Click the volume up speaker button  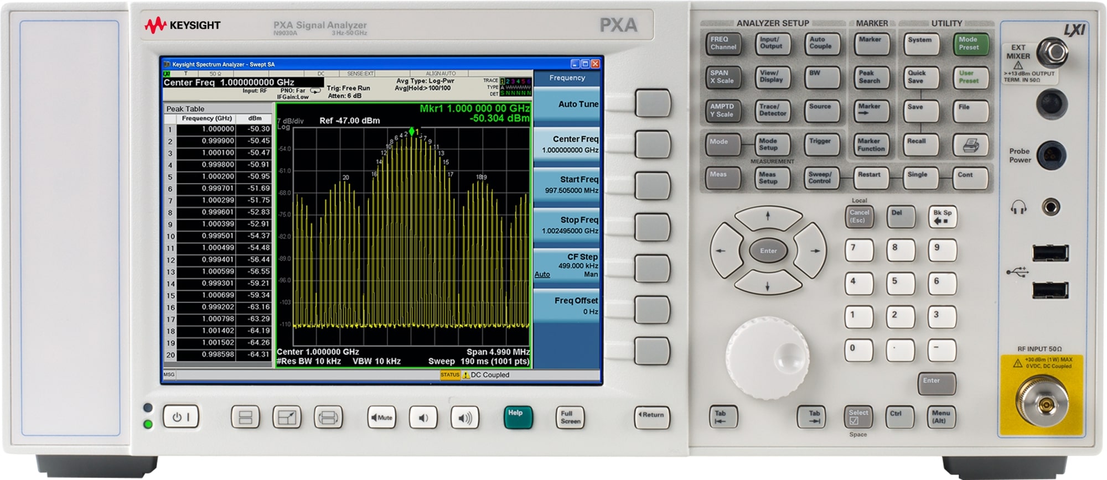click(x=464, y=418)
